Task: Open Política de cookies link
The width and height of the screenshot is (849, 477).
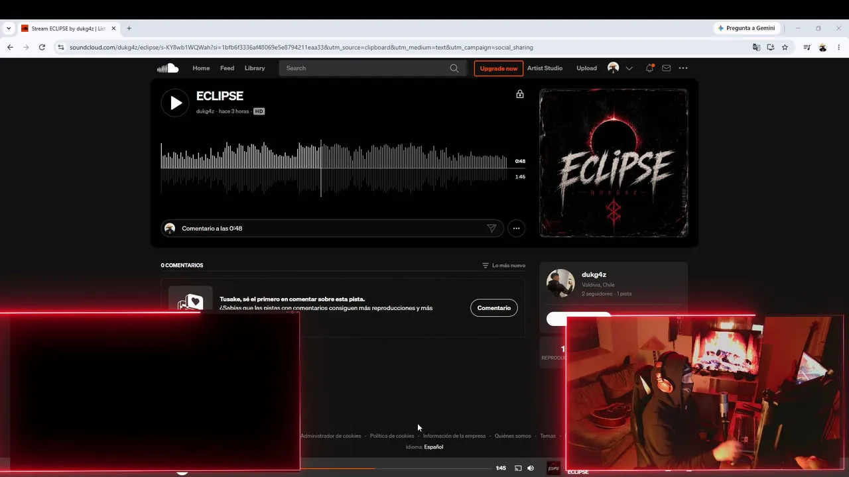Action: pos(392,436)
